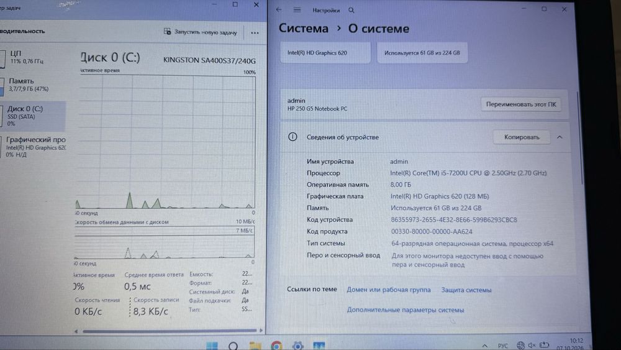This screenshot has width=621, height=350.
Task: Click the 0,5 мс average response value
Action: click(x=137, y=287)
